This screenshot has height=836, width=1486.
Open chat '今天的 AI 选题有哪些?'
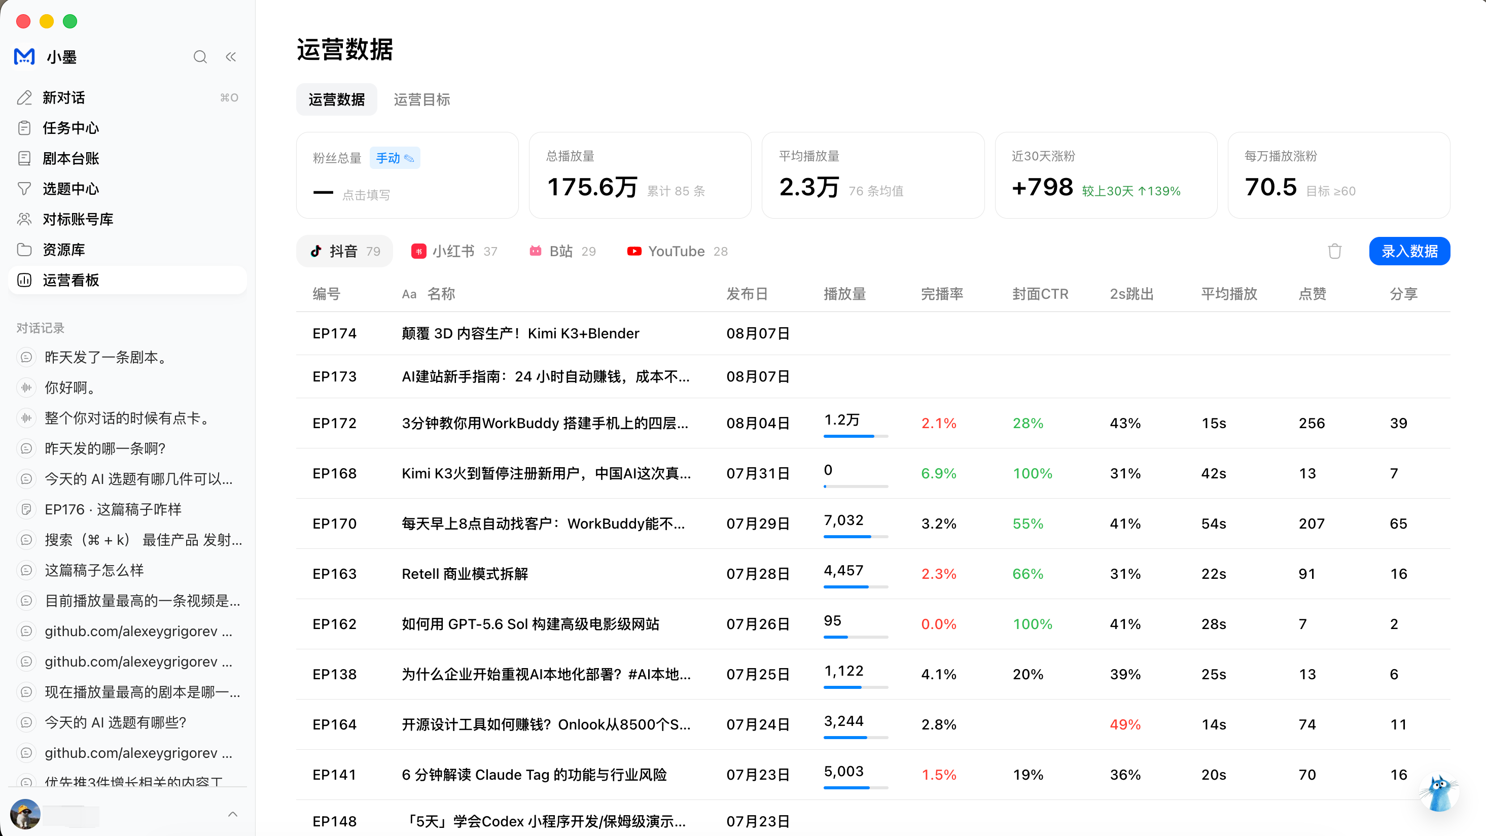pyautogui.click(x=127, y=722)
